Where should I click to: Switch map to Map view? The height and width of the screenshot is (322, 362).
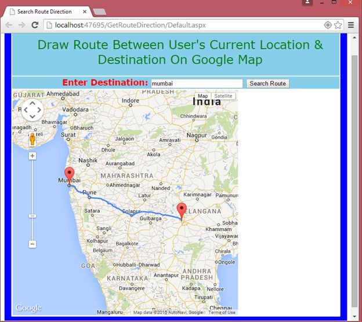point(203,96)
